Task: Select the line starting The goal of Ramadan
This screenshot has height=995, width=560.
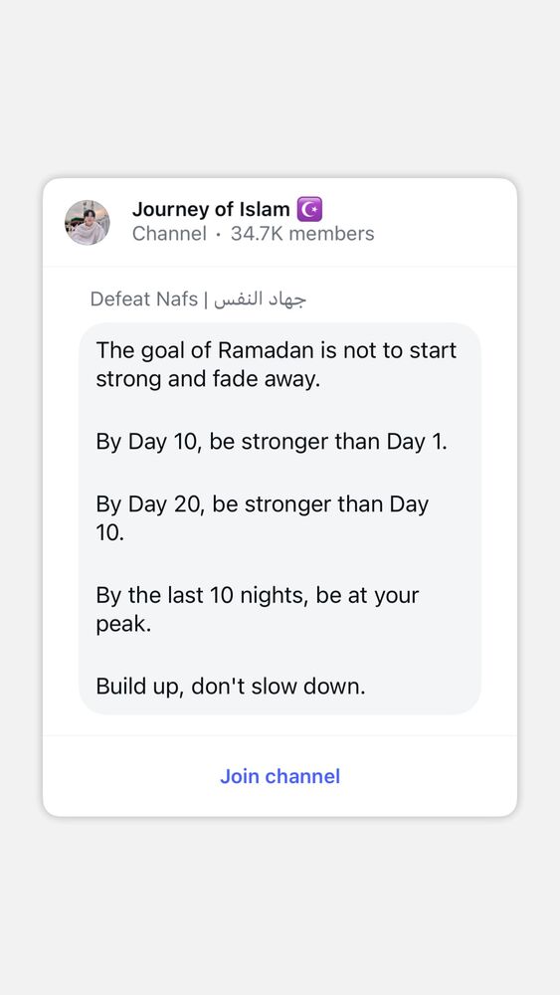Action: pos(277,350)
